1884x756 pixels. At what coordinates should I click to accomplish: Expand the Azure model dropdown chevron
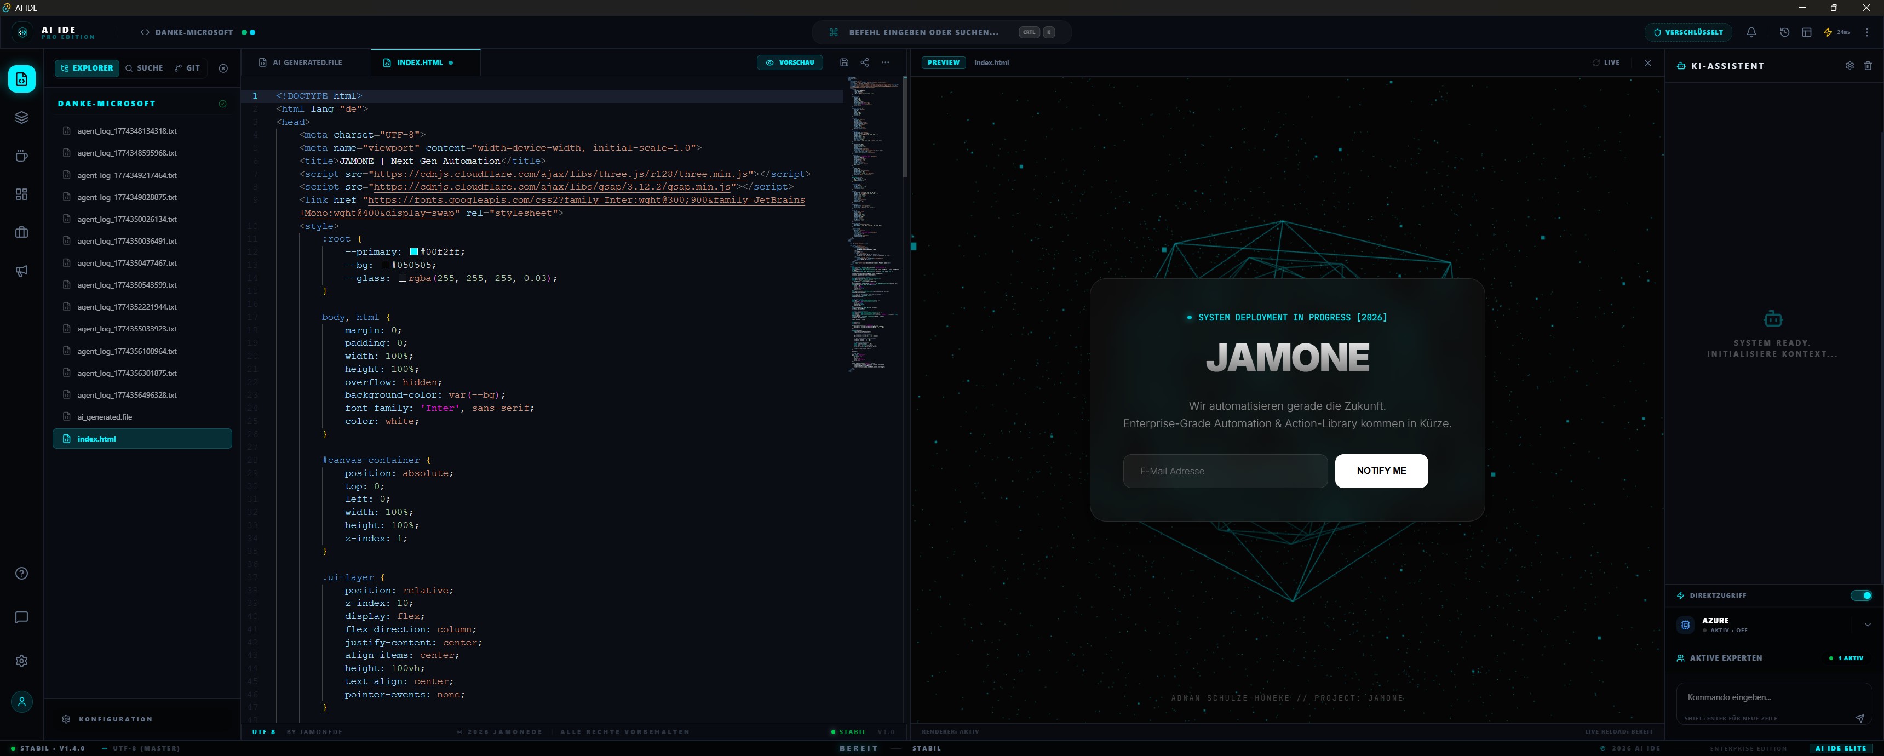pos(1867,625)
